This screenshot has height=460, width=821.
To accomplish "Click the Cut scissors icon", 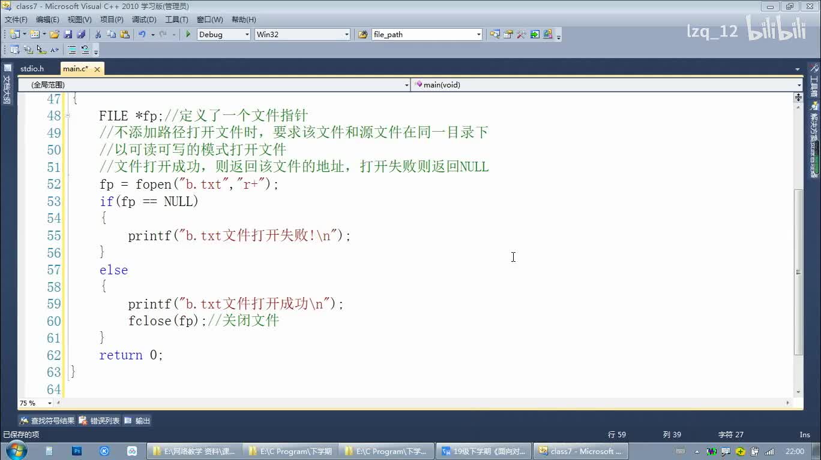I will (x=98, y=35).
